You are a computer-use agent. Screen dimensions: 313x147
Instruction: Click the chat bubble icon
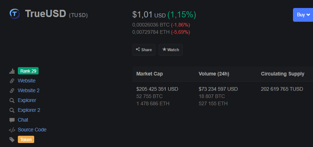point(12,120)
